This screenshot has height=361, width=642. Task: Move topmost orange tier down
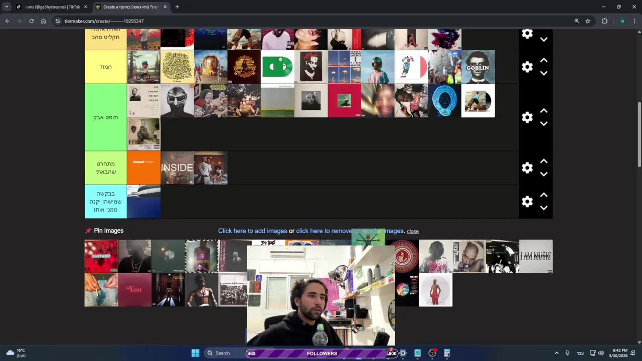pyautogui.click(x=544, y=39)
